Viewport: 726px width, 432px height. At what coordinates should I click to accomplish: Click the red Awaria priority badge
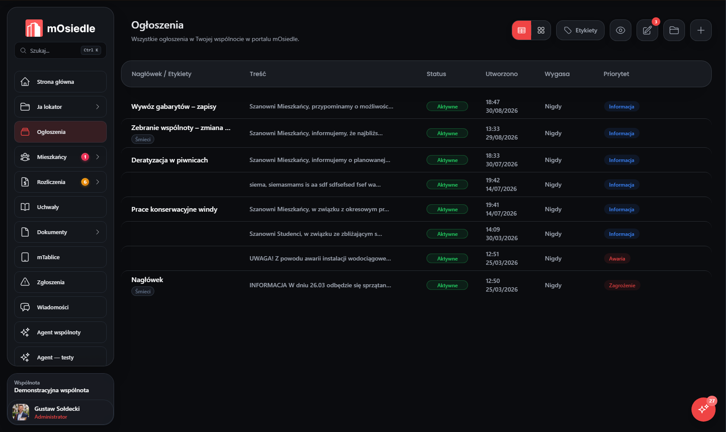pyautogui.click(x=617, y=259)
